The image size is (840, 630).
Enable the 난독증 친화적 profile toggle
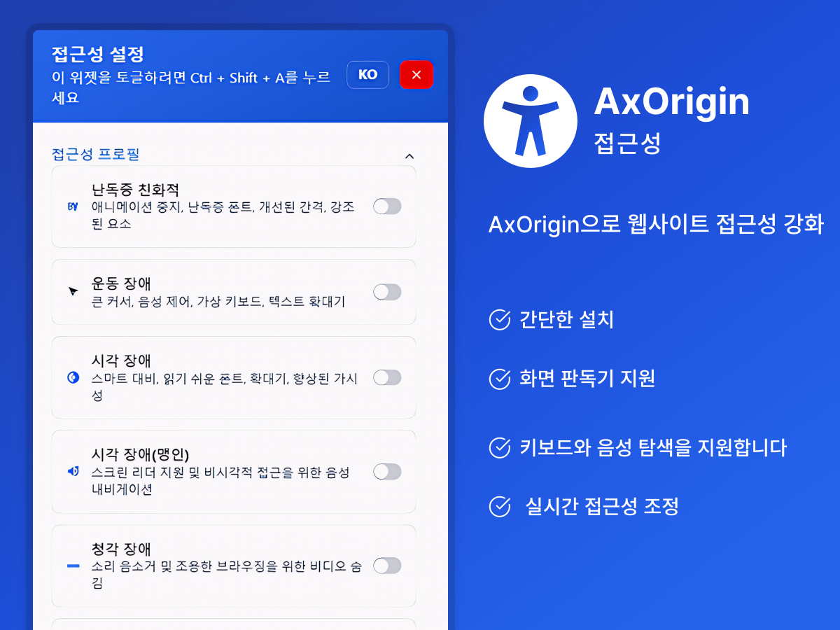coord(387,206)
